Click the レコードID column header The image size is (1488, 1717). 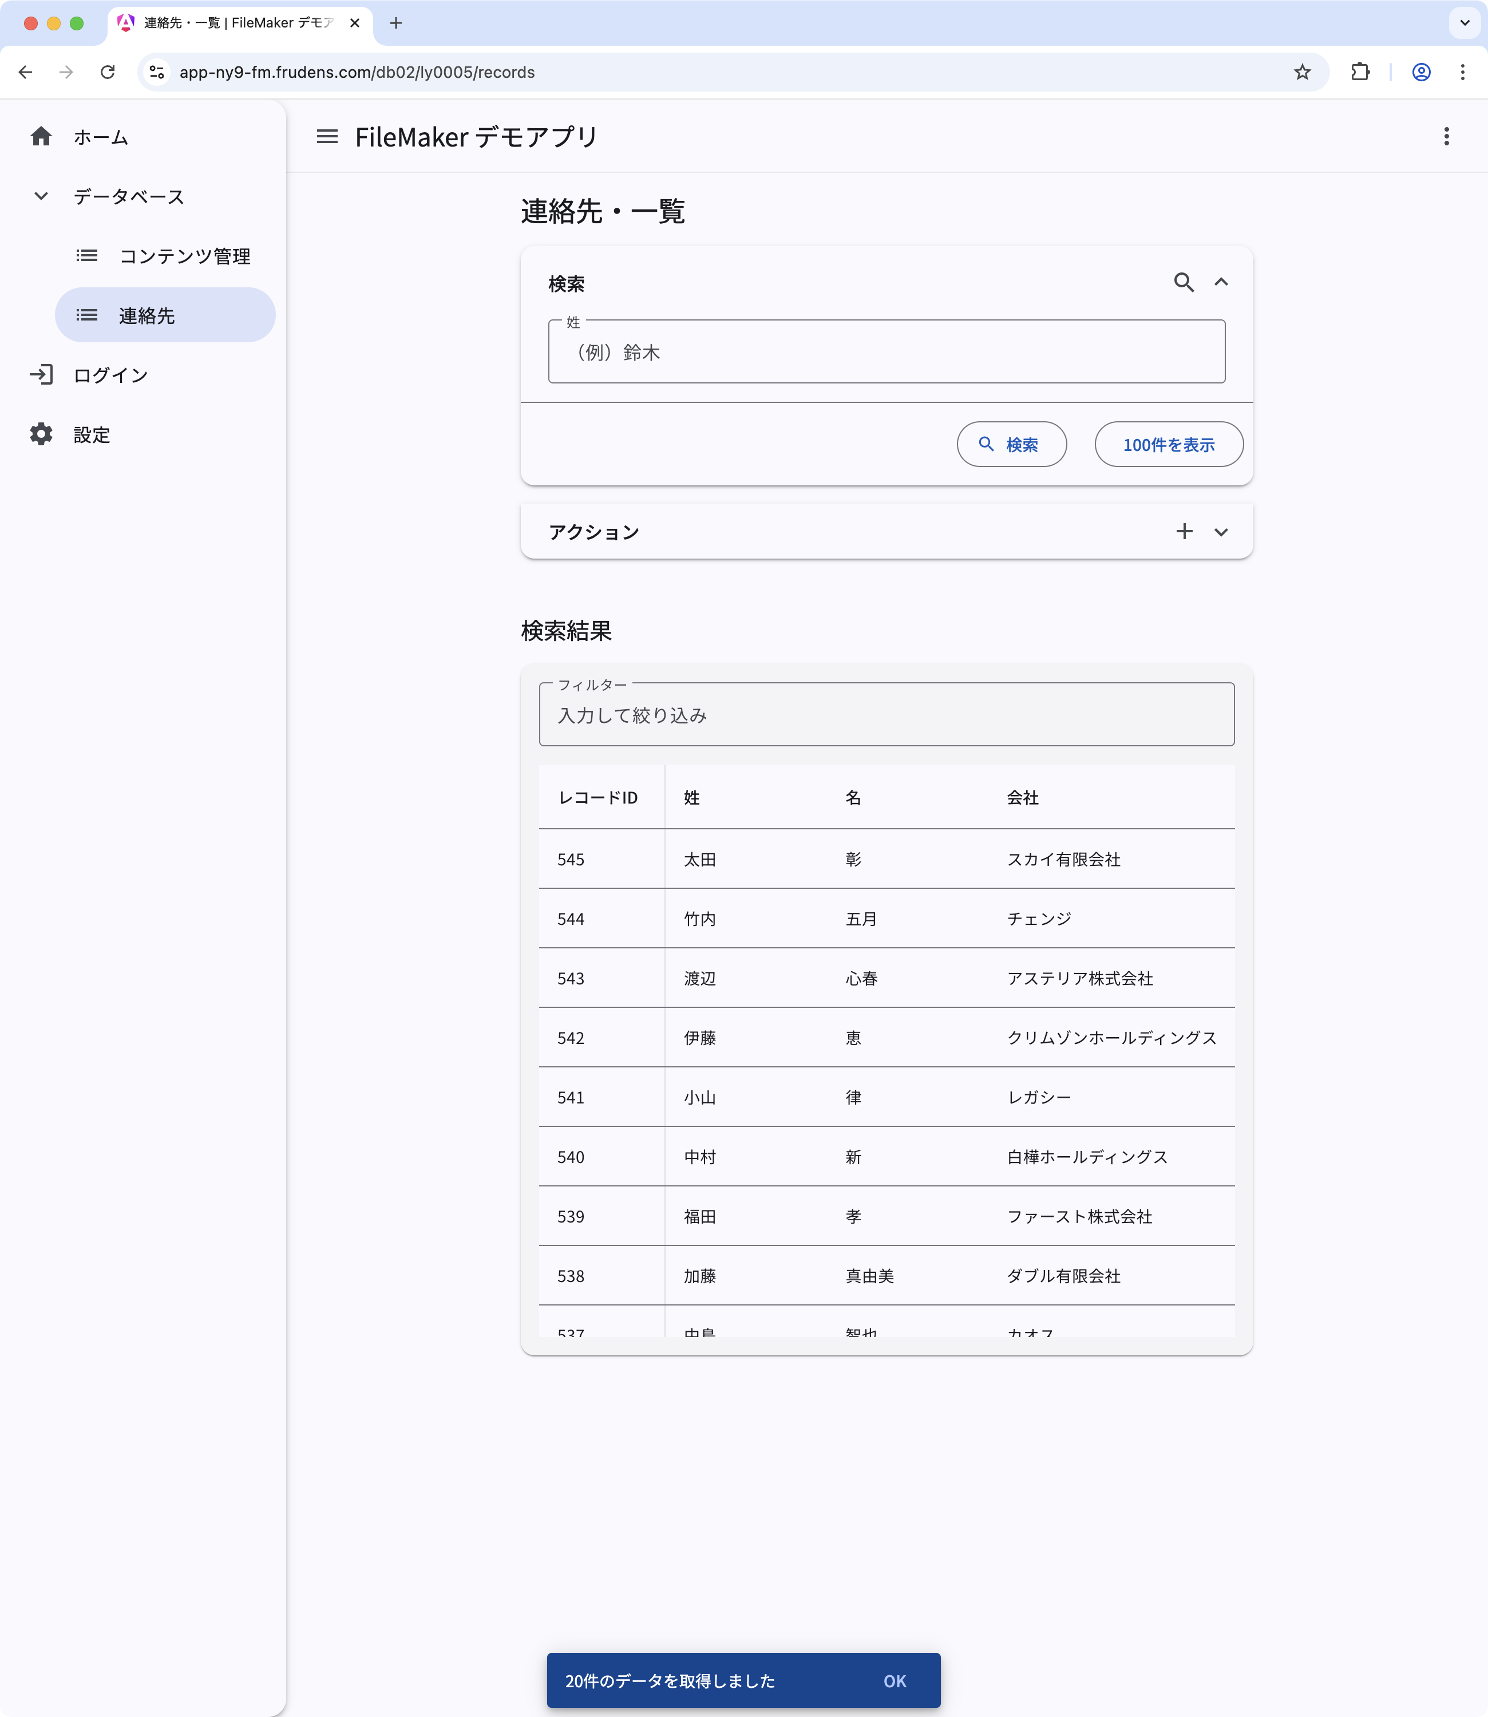(x=598, y=798)
